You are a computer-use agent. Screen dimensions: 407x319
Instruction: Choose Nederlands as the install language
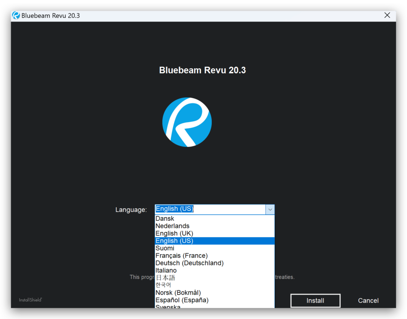coord(215,226)
